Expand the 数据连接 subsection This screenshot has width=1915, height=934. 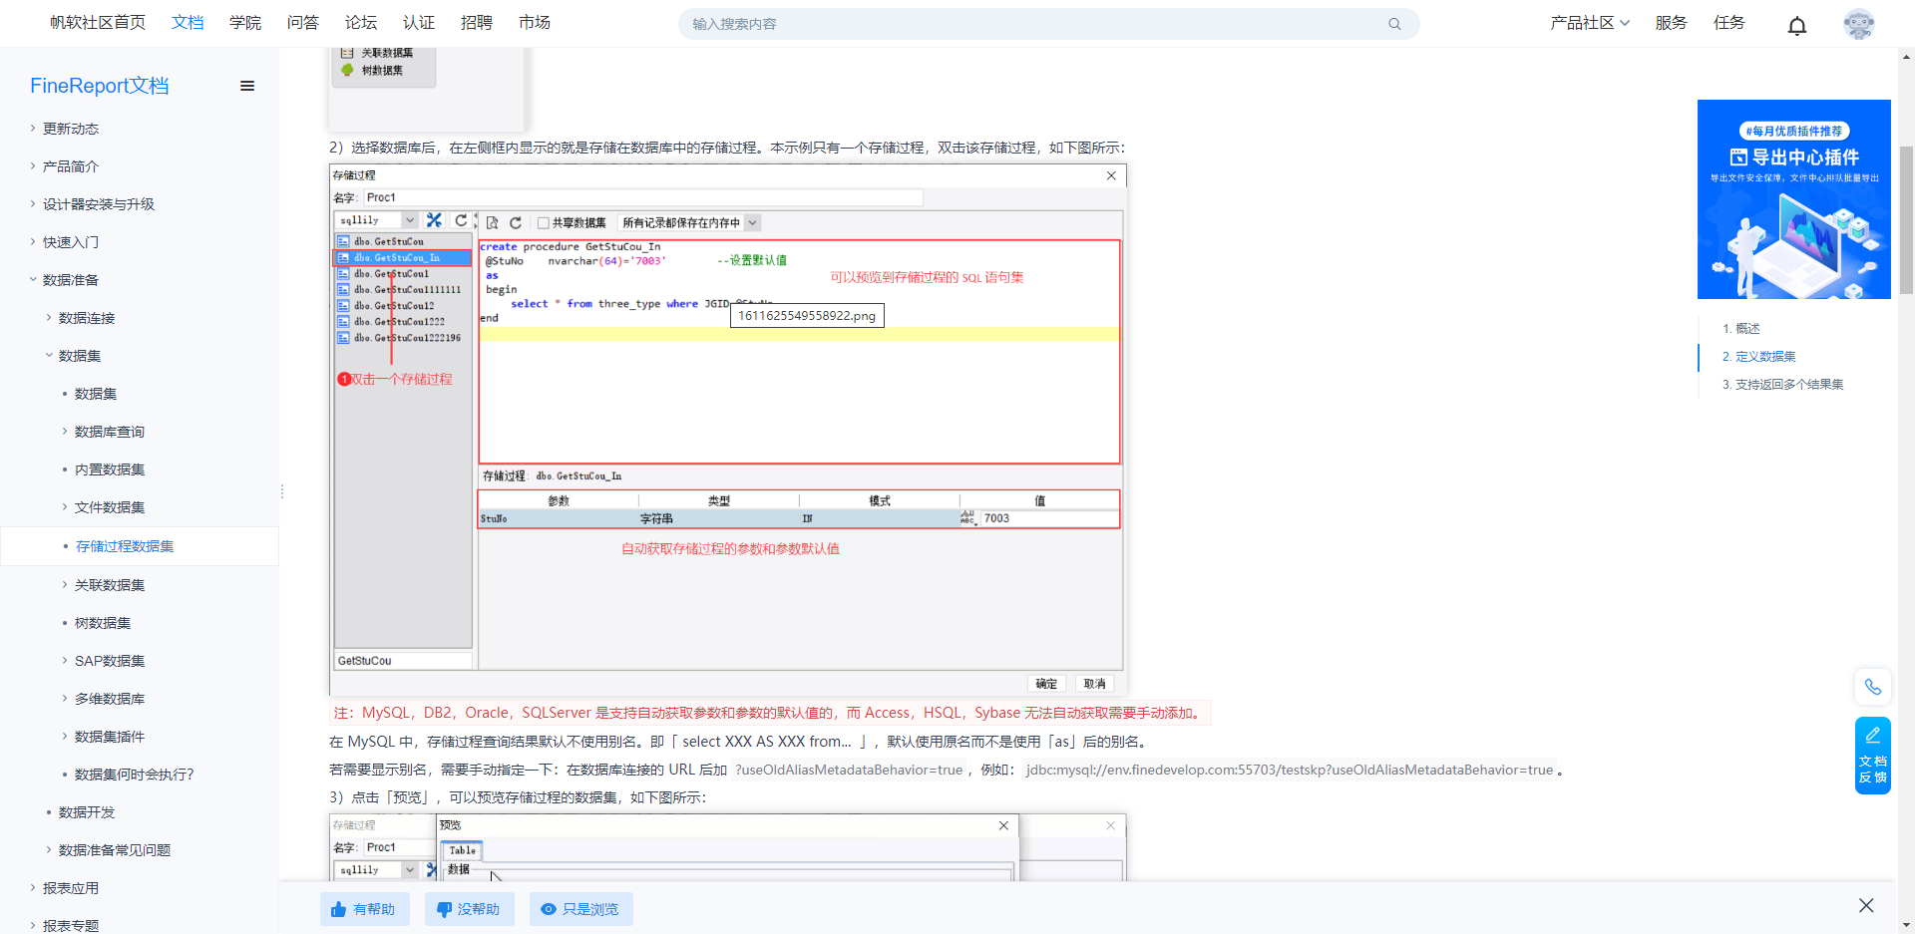[87, 318]
